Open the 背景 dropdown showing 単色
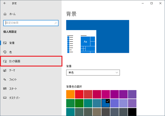The image size is (165, 116). coord(93,72)
